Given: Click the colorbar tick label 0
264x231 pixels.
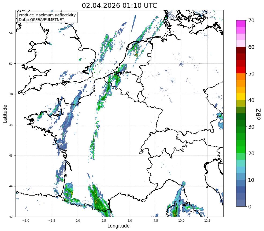Looking at the screenshot, I should pos(250,207).
